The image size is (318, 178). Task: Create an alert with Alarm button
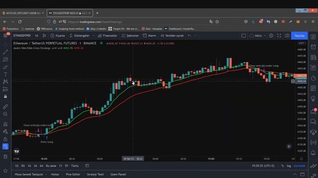click(150, 36)
